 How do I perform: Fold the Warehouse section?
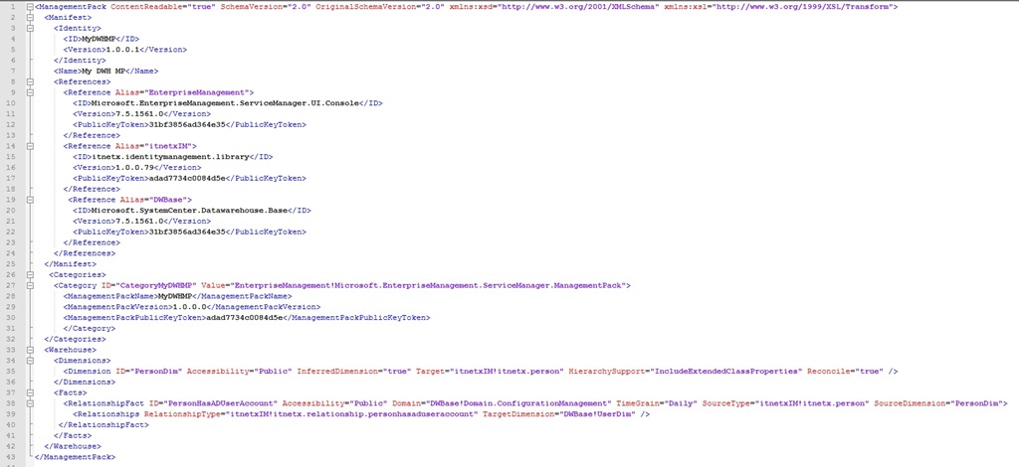tap(30, 350)
